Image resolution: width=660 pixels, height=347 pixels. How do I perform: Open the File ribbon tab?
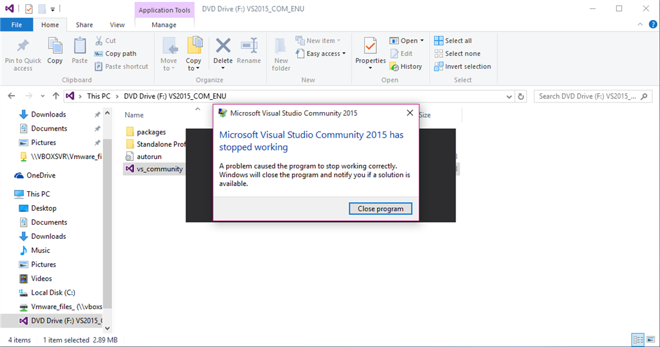[16, 25]
